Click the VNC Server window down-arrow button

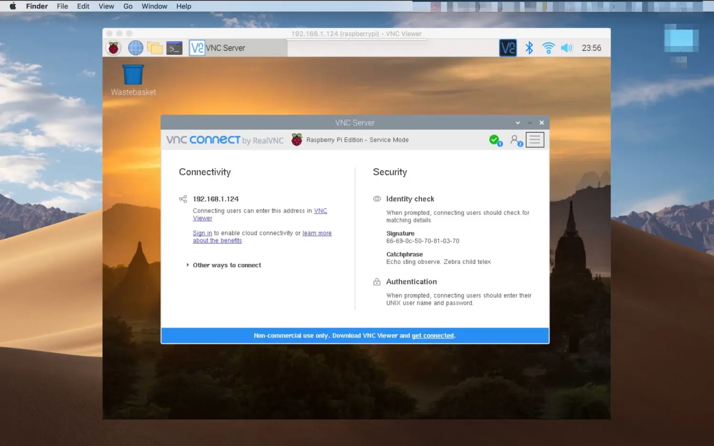pos(518,123)
